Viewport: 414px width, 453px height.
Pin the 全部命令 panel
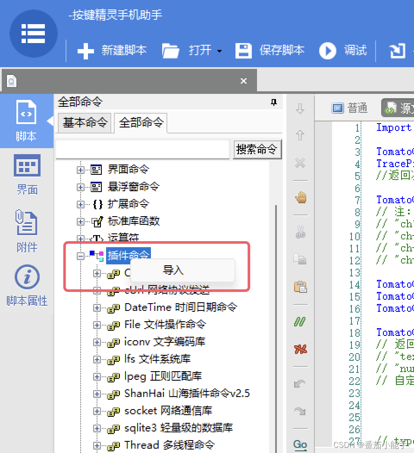coord(274,102)
